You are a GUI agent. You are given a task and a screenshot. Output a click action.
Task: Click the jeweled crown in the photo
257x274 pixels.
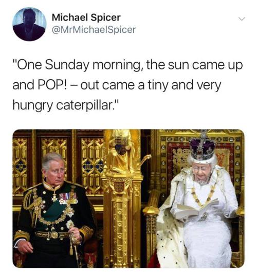[203, 149]
